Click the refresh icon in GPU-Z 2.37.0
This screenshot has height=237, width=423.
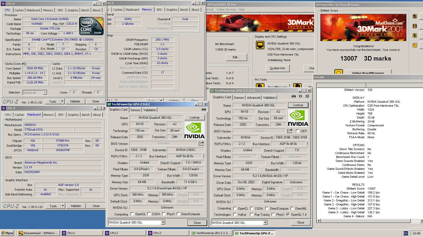300,96
